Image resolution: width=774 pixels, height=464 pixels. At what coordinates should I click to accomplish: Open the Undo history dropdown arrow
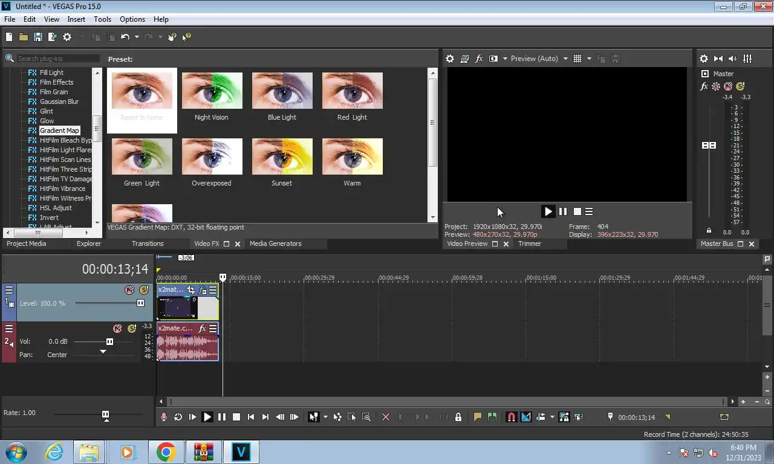click(x=137, y=37)
